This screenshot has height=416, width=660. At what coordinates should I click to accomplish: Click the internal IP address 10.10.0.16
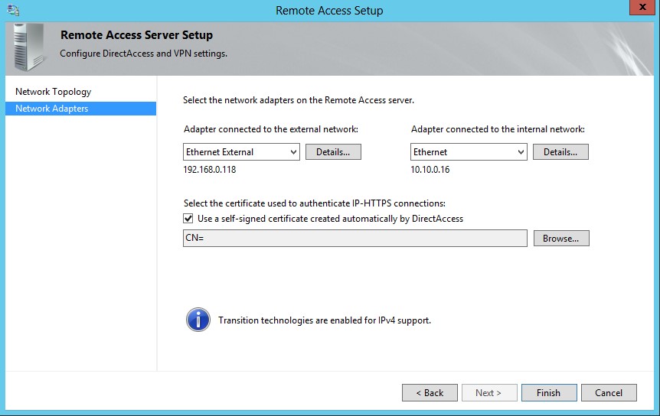click(430, 170)
